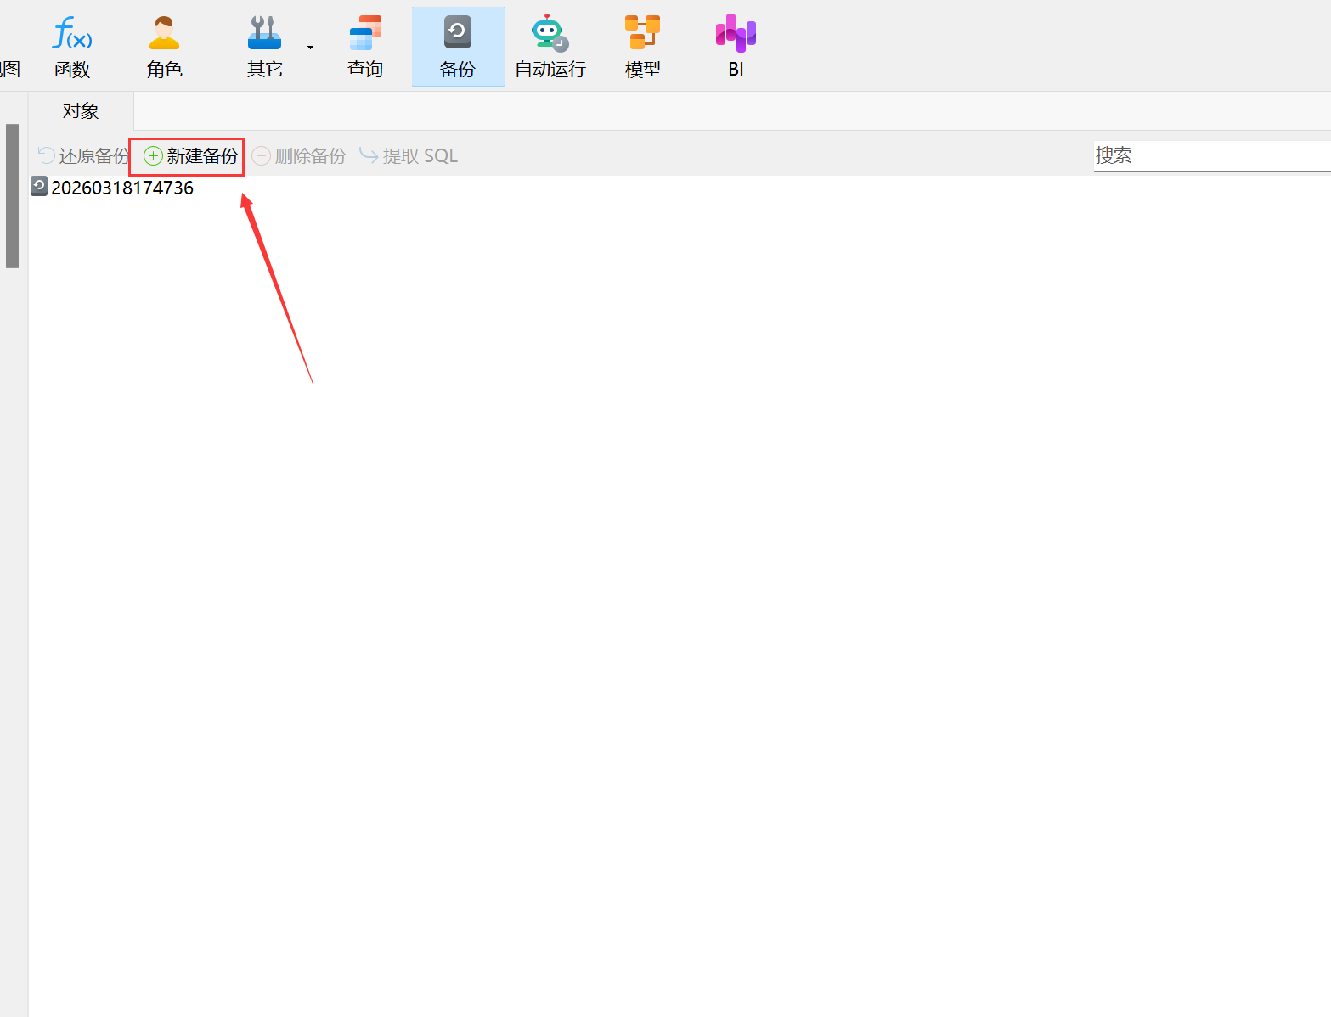
Task: Select backup entry 20260318174736
Action: 122,188
